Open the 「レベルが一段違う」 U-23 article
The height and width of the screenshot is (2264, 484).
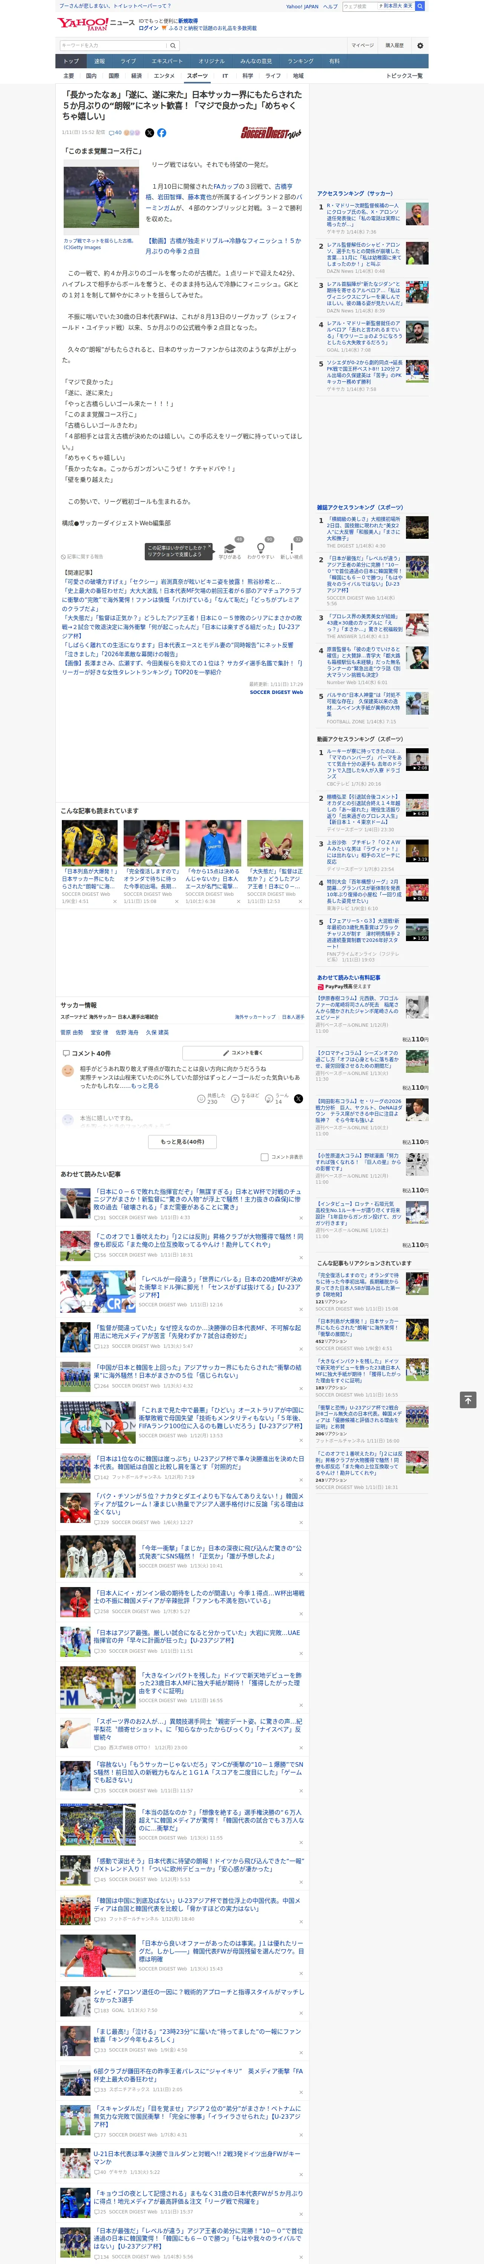point(221,1287)
